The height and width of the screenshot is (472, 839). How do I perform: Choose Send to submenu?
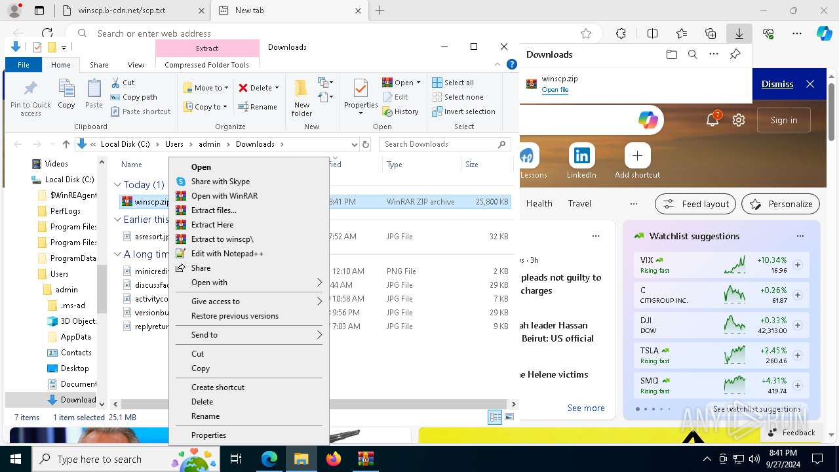point(249,335)
